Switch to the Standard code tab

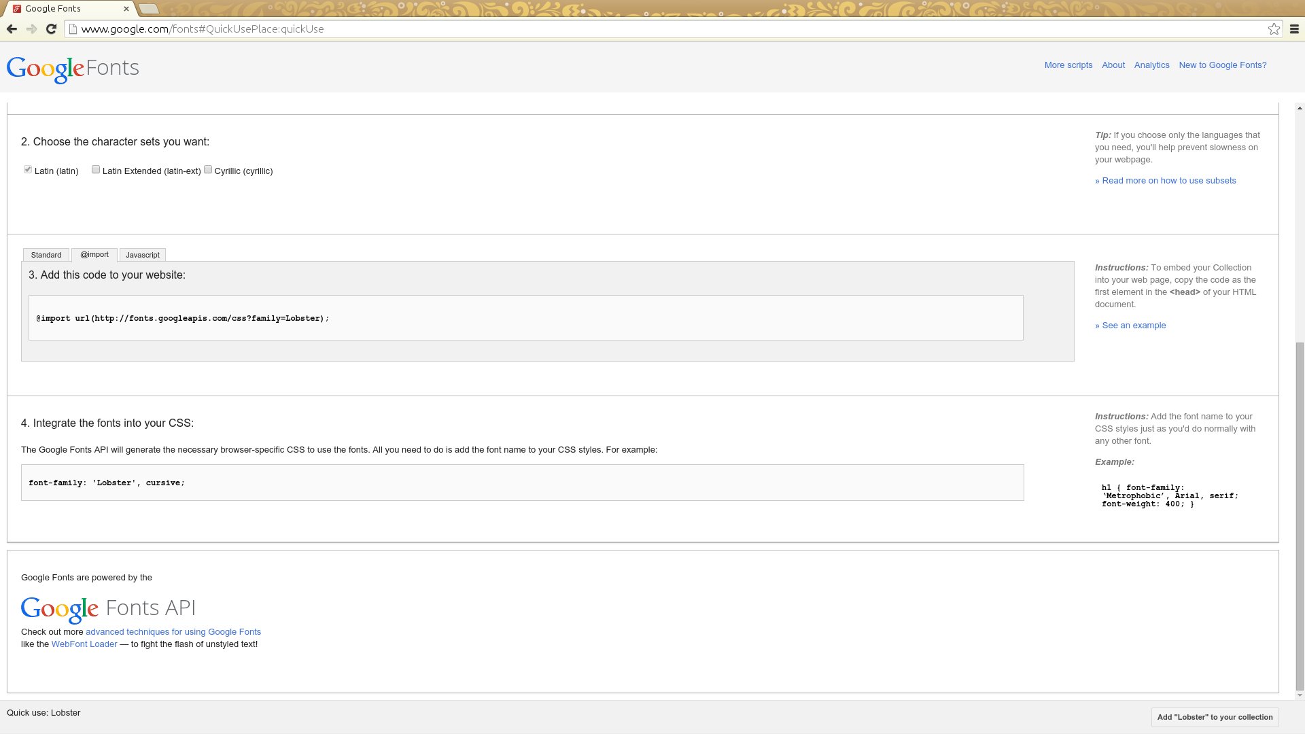tap(46, 255)
